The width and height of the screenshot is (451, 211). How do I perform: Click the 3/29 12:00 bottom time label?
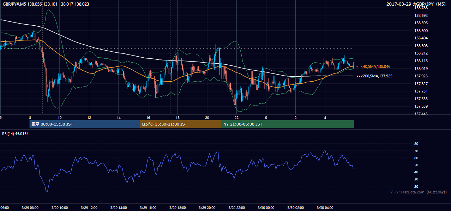[89, 208]
